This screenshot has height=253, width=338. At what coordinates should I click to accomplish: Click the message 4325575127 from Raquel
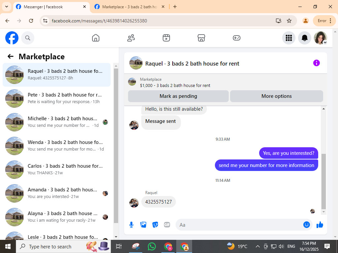[158, 202]
